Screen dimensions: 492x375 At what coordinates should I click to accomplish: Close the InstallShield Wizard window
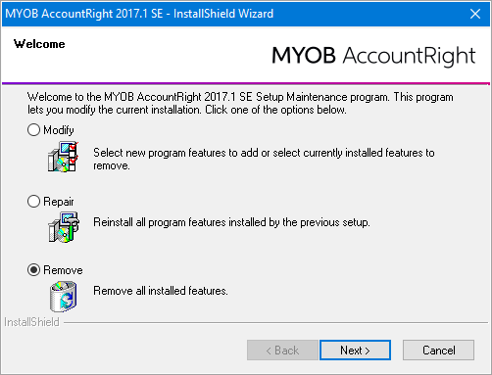click(x=475, y=14)
